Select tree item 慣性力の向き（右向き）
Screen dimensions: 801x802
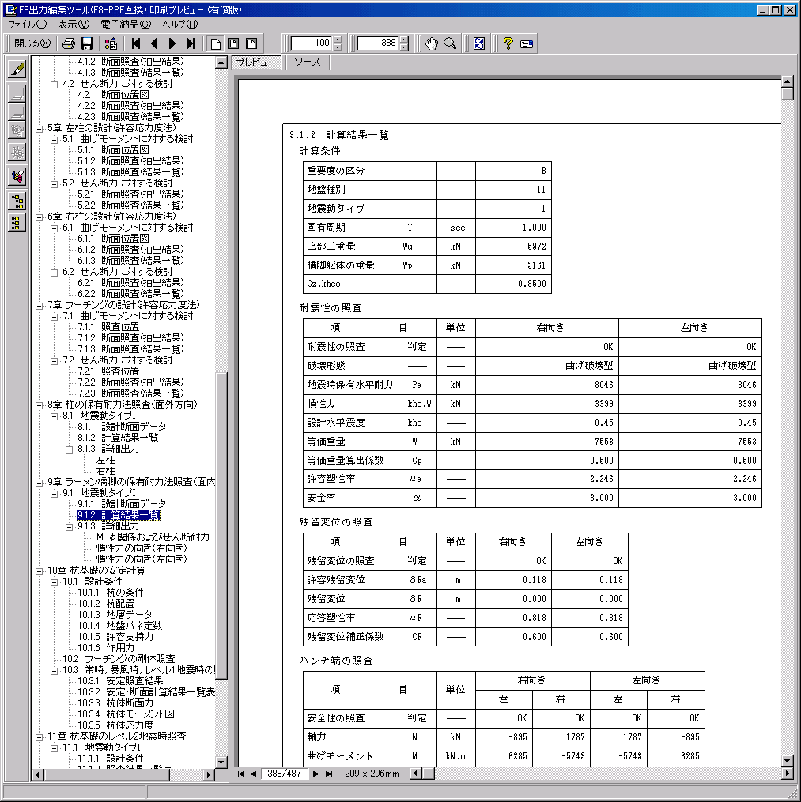[x=142, y=548]
